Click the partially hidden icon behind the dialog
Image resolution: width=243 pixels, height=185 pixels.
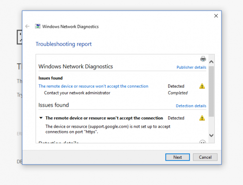tap(19, 37)
